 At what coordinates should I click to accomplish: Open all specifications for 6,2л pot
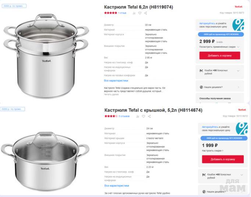[x=116, y=80]
